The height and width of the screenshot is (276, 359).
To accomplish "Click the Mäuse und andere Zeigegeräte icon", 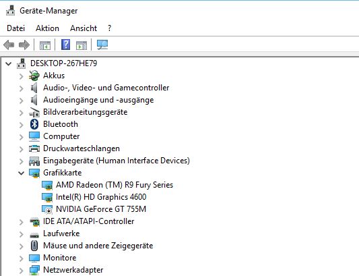I will (34, 246).
